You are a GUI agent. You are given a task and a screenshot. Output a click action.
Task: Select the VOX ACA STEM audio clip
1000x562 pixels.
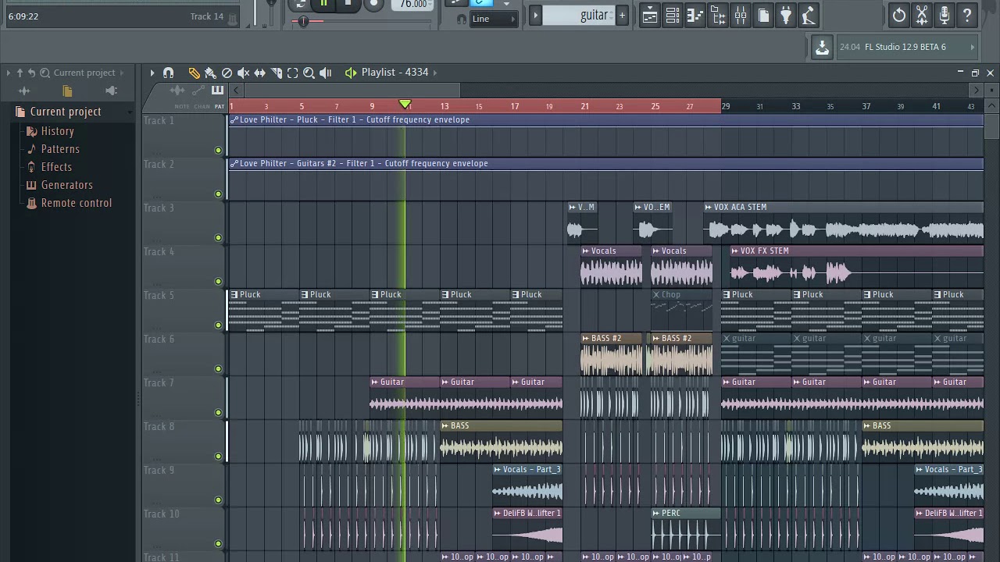click(844, 222)
